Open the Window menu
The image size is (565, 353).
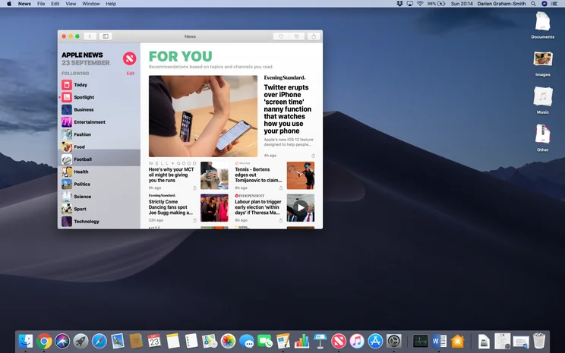[x=91, y=4]
